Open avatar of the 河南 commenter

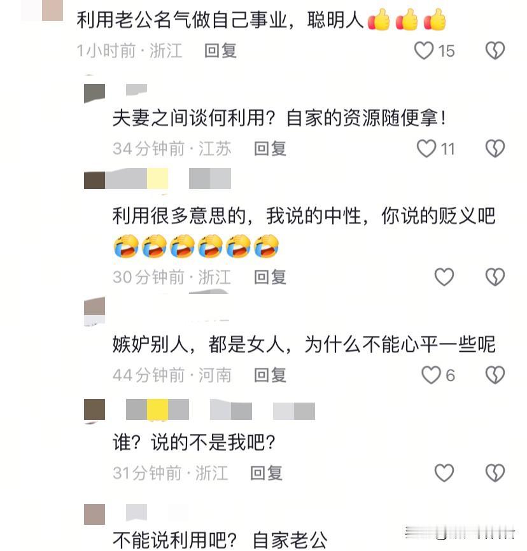[94, 310]
